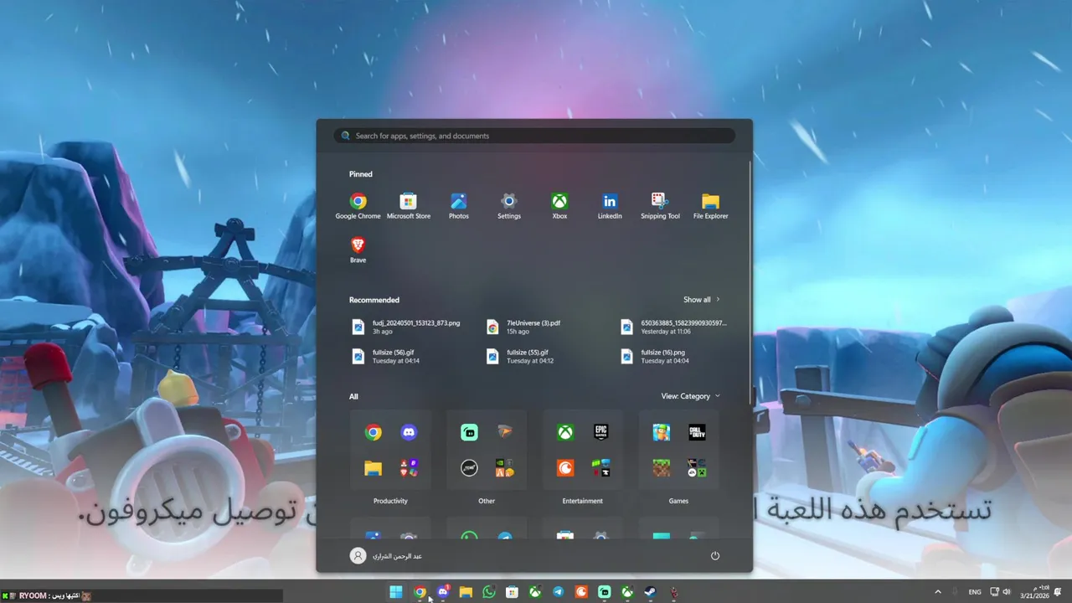Click the Entertainment category label
This screenshot has width=1072, height=603.
pyautogui.click(x=583, y=501)
